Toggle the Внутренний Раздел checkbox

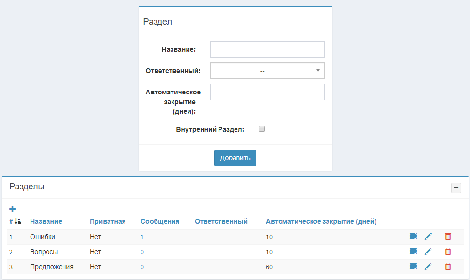262,129
